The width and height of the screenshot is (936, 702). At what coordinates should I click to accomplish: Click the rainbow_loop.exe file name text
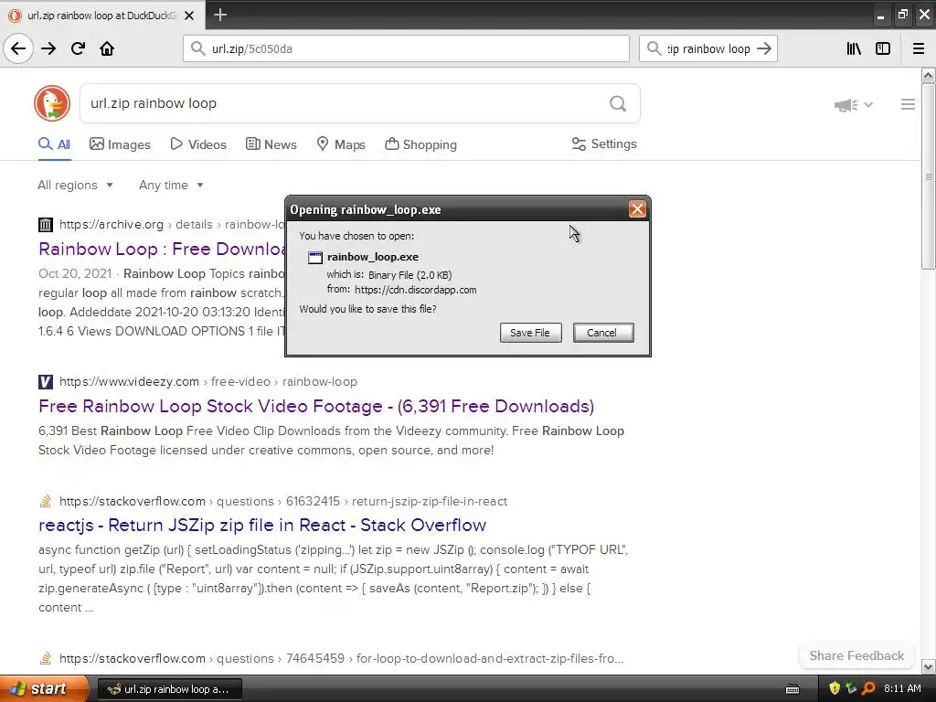pos(373,257)
